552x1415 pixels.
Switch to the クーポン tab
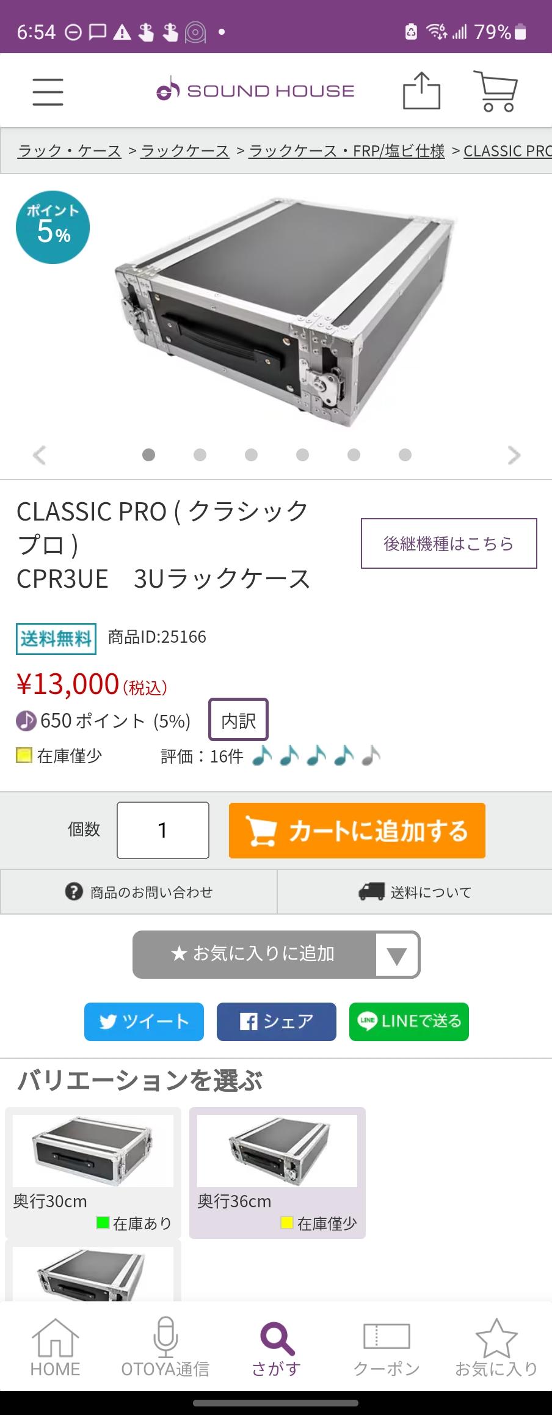387,1350
